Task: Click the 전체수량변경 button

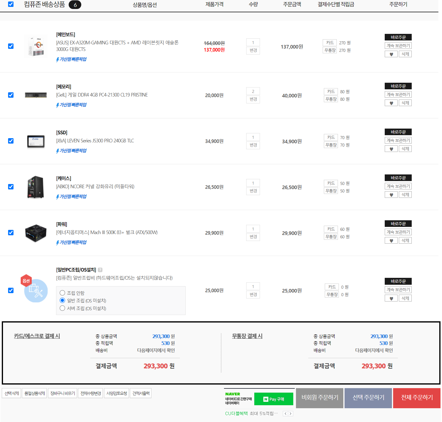Action: tap(91, 393)
